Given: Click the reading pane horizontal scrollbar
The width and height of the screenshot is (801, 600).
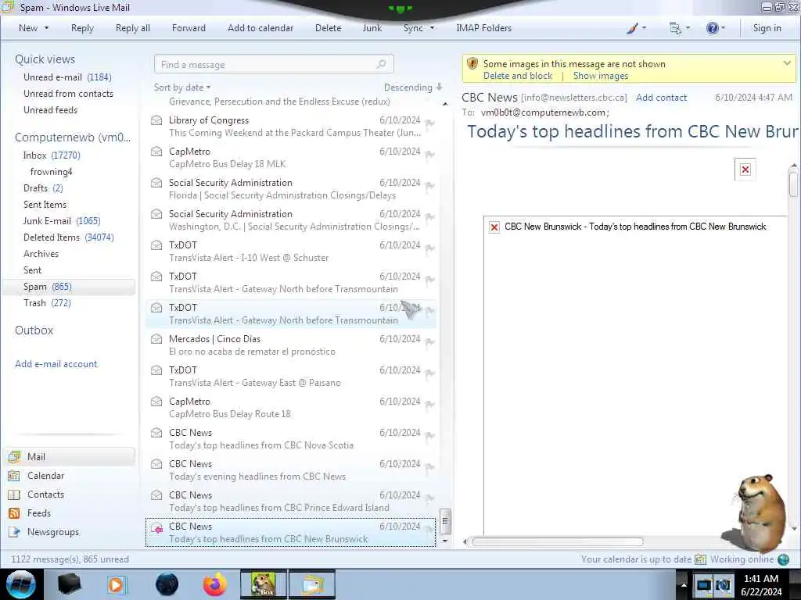Looking at the screenshot, I should 557,541.
